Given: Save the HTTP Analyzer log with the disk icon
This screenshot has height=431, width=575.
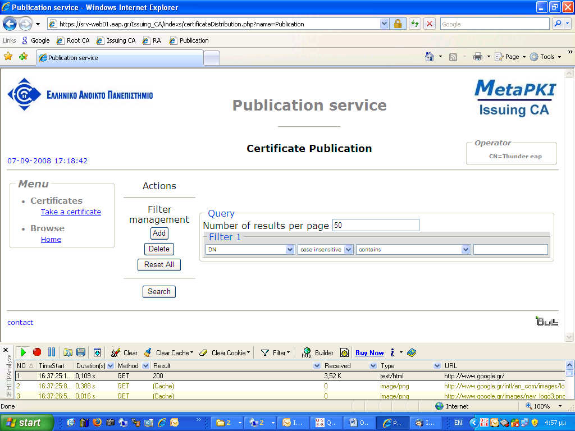Looking at the screenshot, I should tap(81, 352).
